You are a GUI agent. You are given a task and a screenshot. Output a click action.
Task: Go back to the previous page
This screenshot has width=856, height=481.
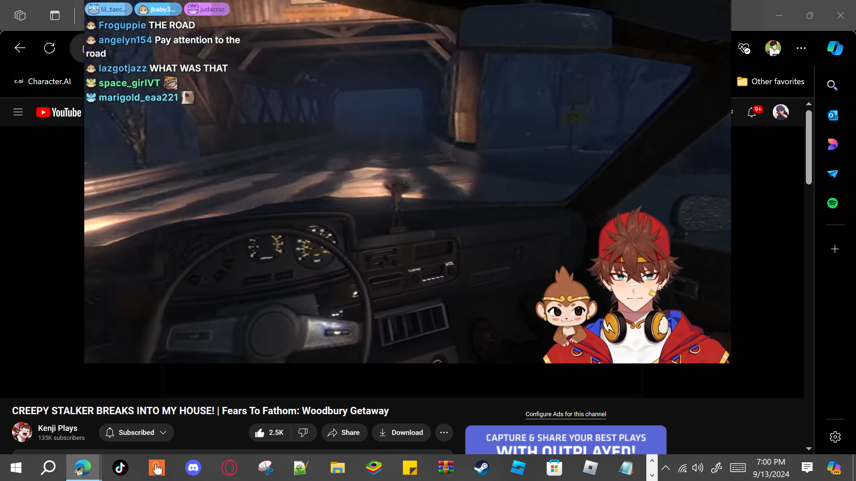click(20, 48)
